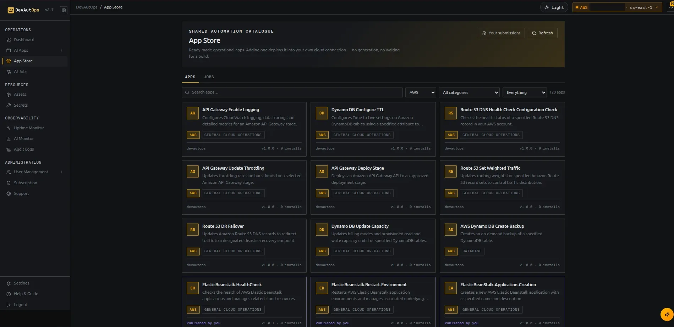
Task: Open the AWS us-east-1 region selector
Action: click(x=617, y=7)
